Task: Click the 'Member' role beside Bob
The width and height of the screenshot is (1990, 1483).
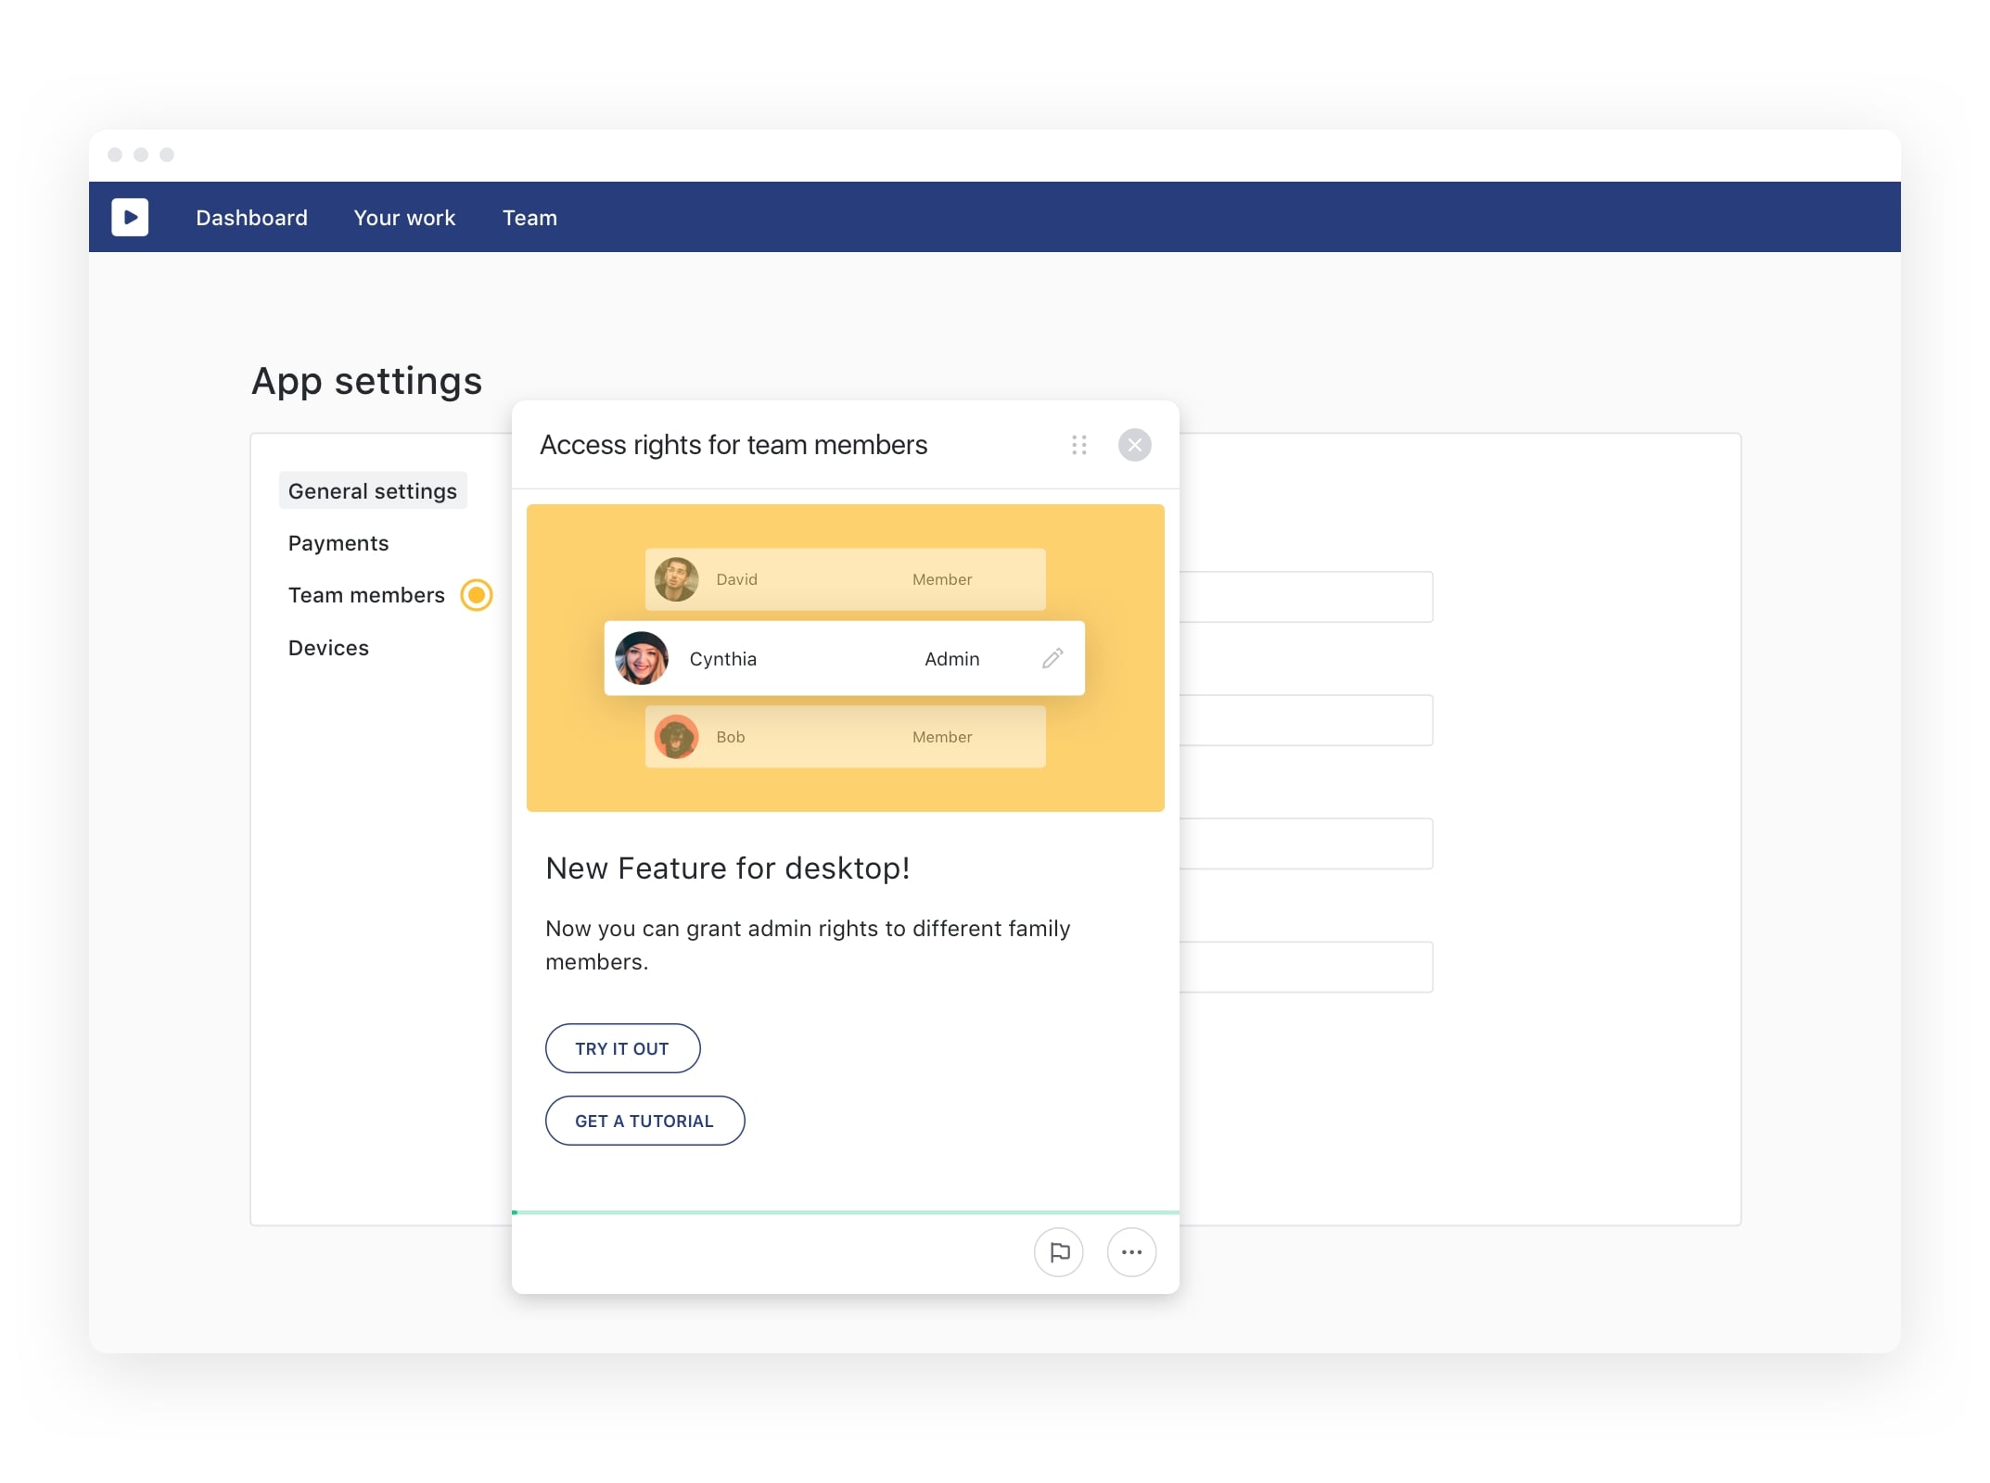Action: [x=942, y=737]
